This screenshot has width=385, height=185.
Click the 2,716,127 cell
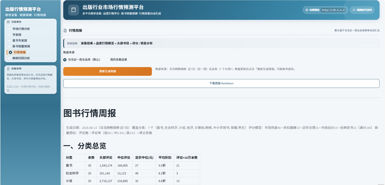(106, 181)
